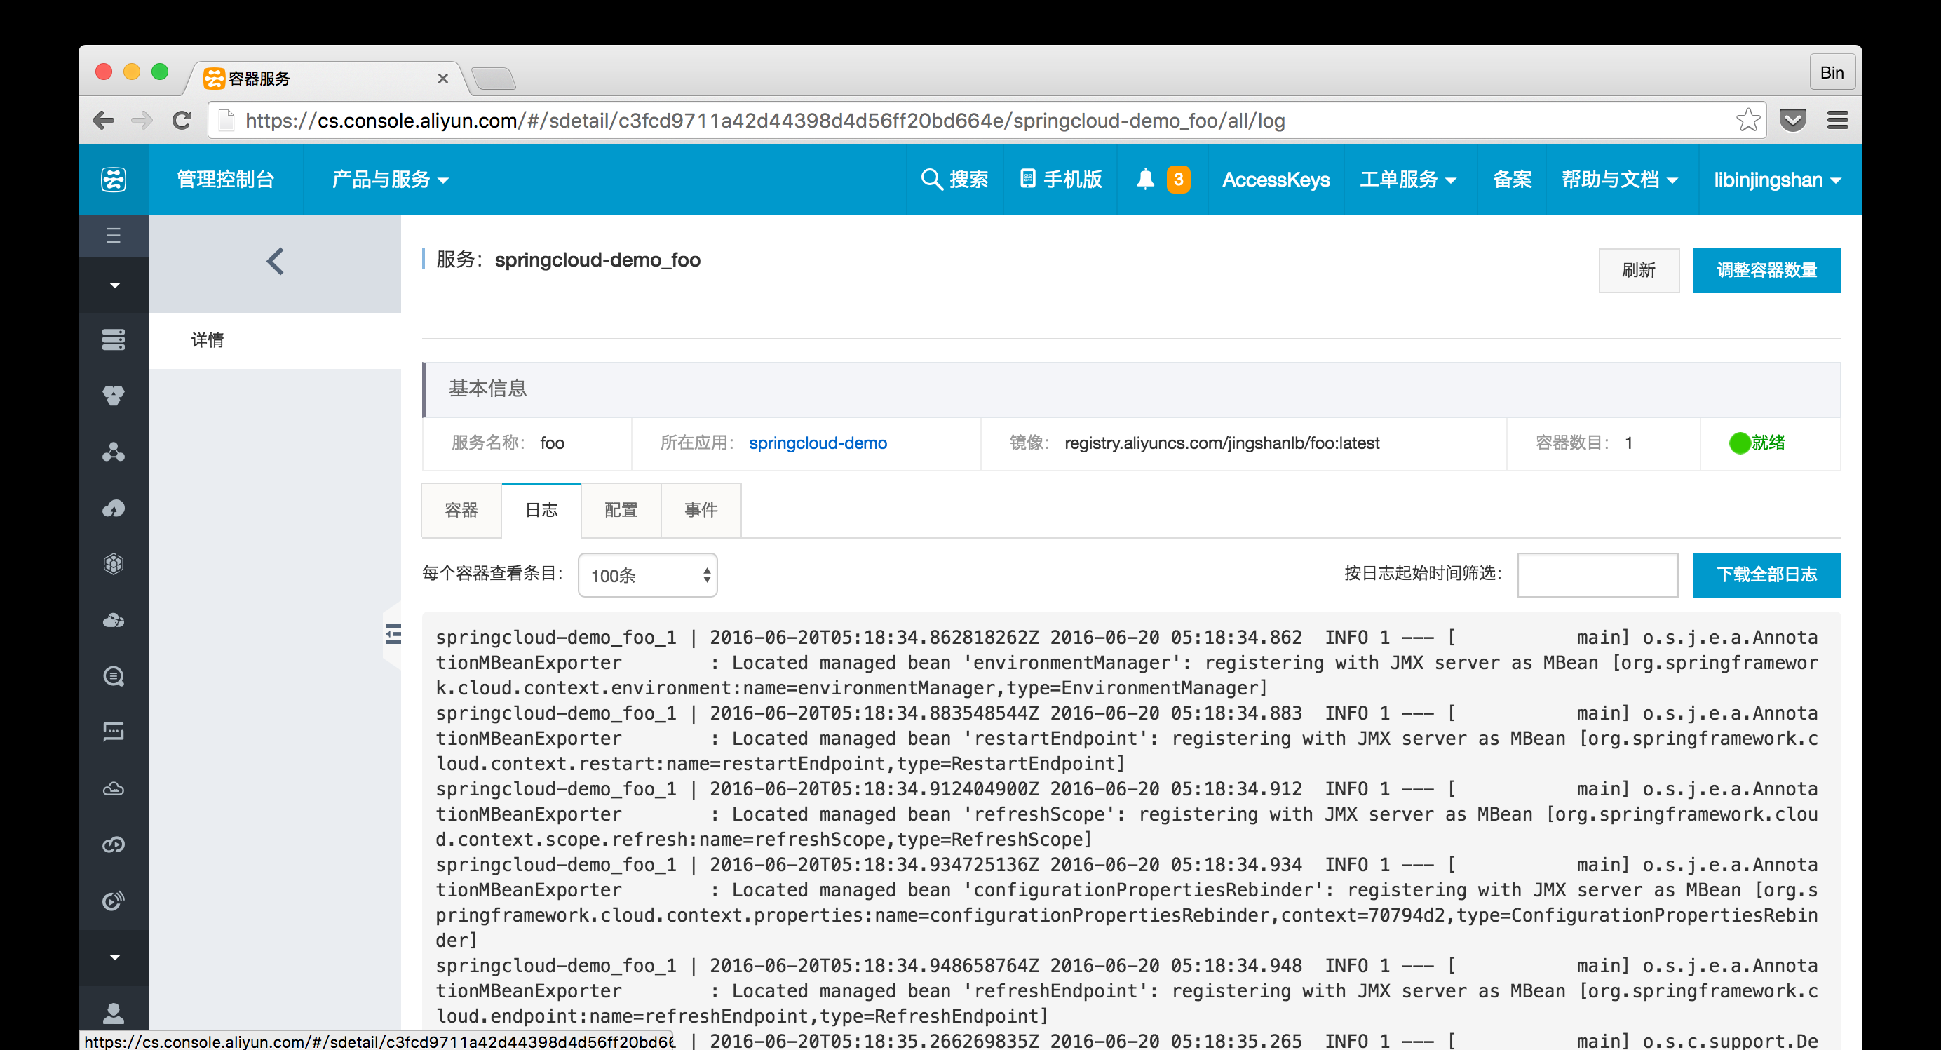Click the Bin profile button
Screen dimensions: 1941x1050
click(x=1832, y=72)
